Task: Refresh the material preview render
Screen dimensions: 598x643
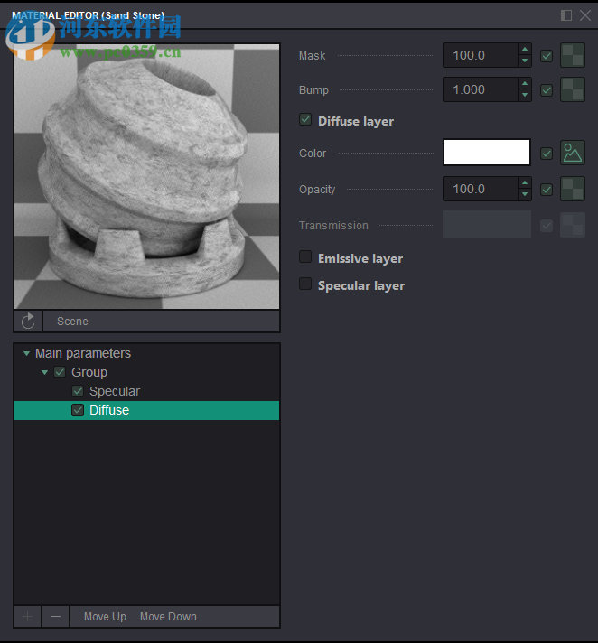Action: click(x=28, y=321)
